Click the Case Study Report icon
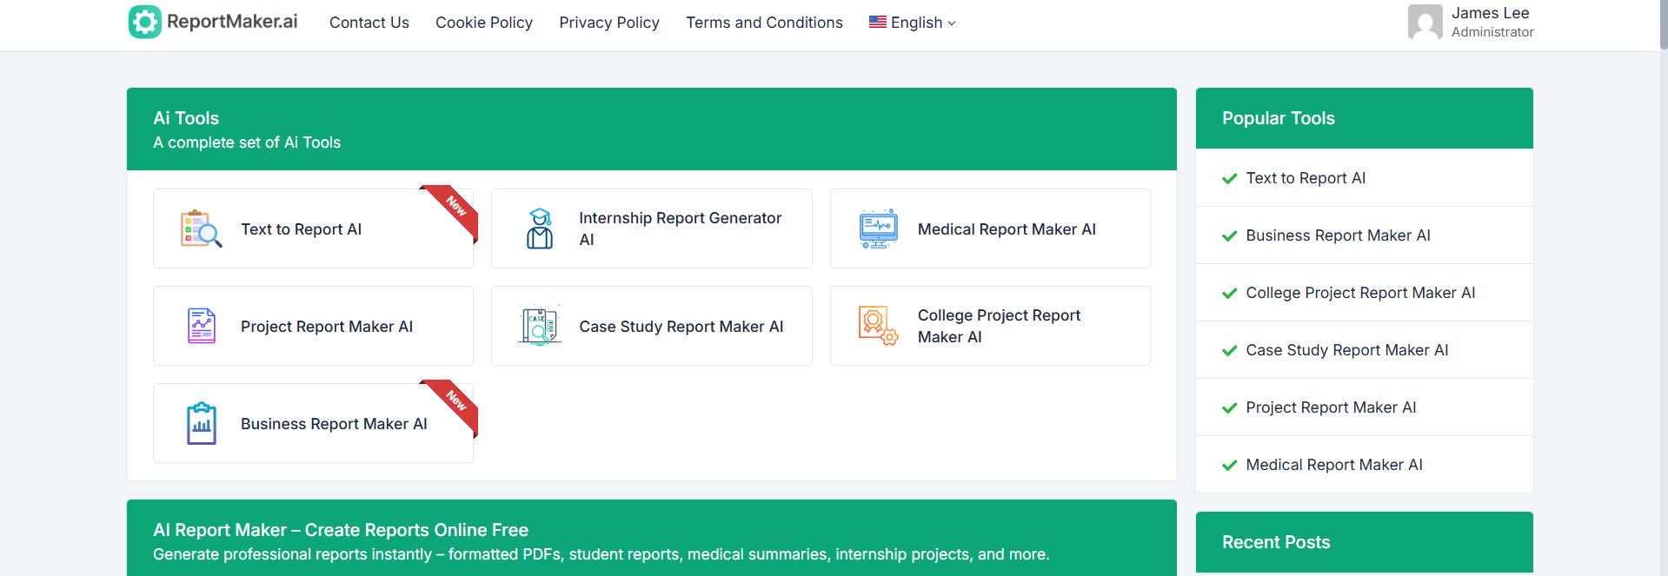1668x576 pixels. point(540,327)
